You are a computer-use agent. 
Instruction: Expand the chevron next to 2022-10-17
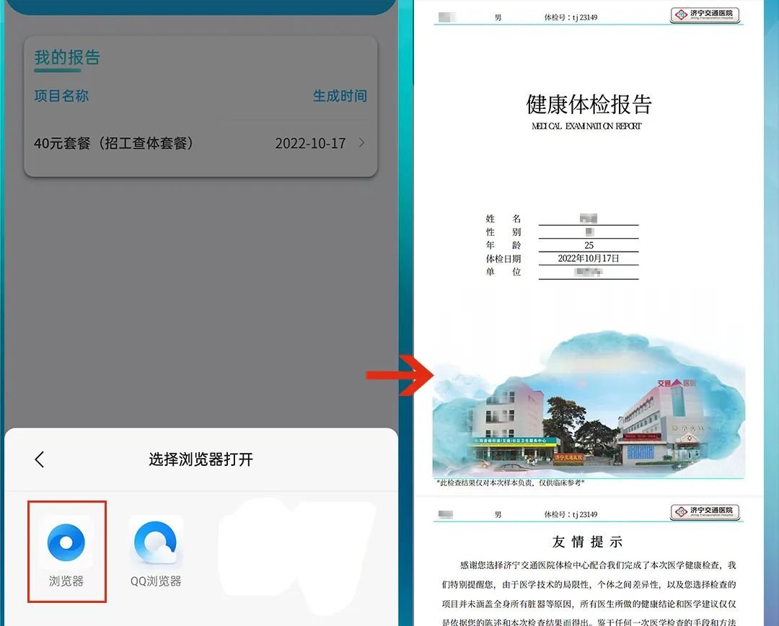point(361,143)
